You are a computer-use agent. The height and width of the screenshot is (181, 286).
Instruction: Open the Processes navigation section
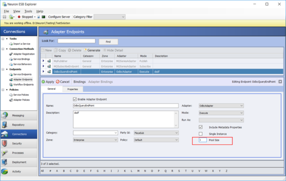tap(19, 153)
